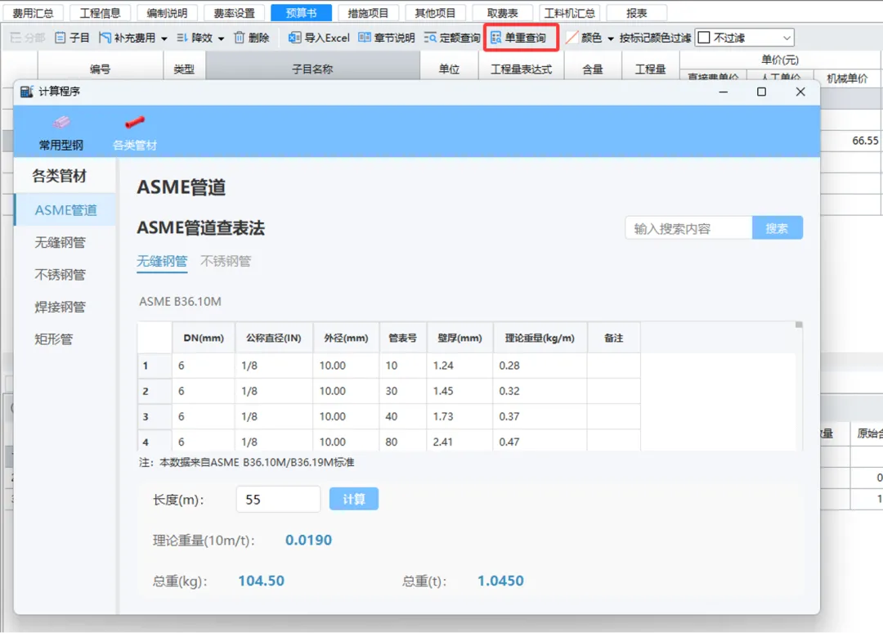The height and width of the screenshot is (633, 883).
Task: Click the 管表号 column header
Action: (402, 338)
